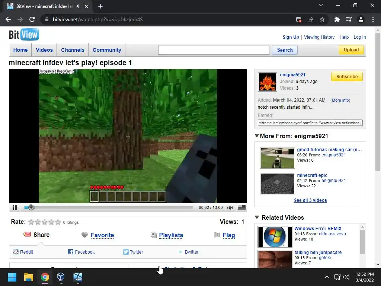This screenshot has width=381, height=286.
Task: Bookmark this page with star icon
Action: [322, 19]
